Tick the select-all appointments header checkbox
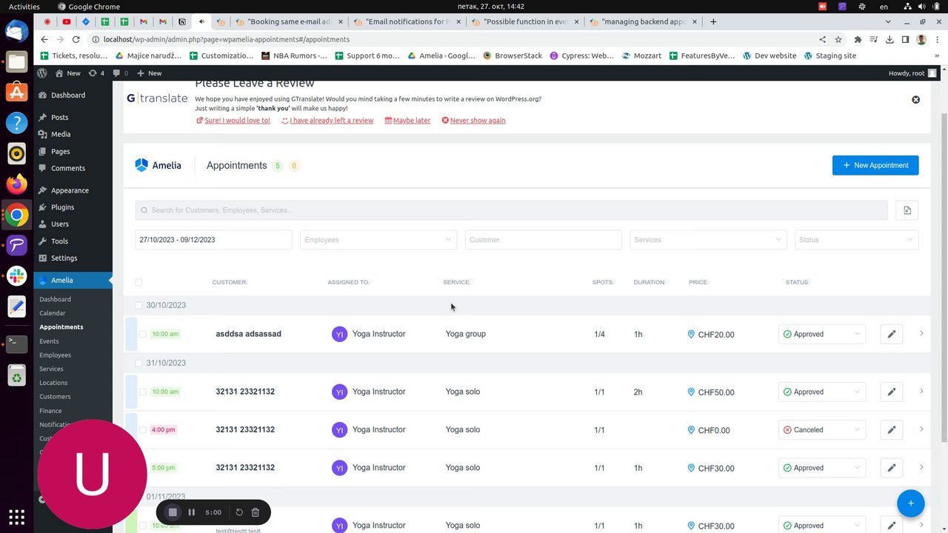The height and width of the screenshot is (533, 948). click(138, 282)
